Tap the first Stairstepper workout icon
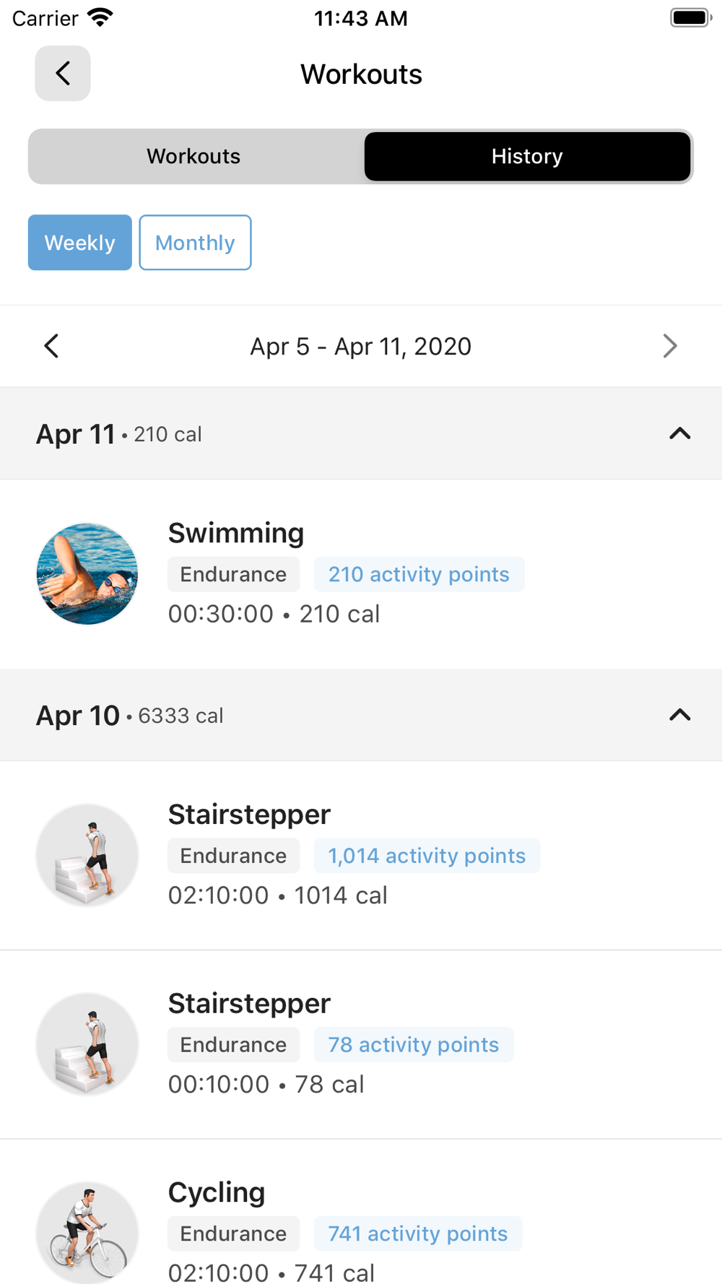The image size is (722, 1284). click(87, 855)
